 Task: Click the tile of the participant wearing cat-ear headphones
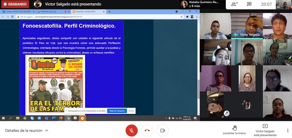[x=215, y=52]
